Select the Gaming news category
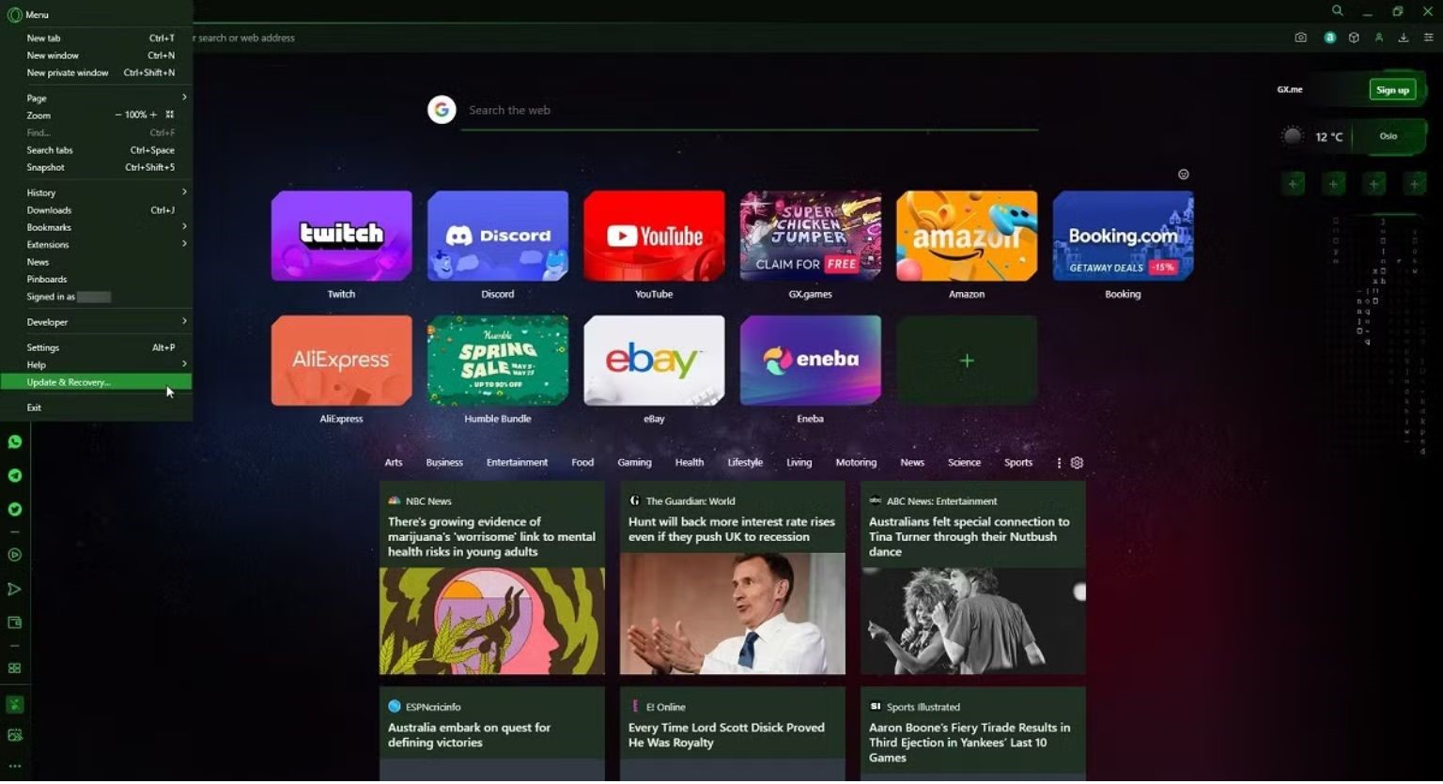This screenshot has width=1443, height=784. (634, 463)
